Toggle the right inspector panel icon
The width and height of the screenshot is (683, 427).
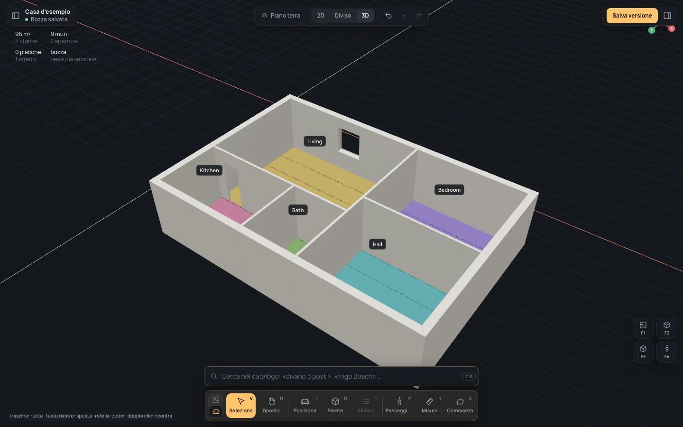point(667,16)
